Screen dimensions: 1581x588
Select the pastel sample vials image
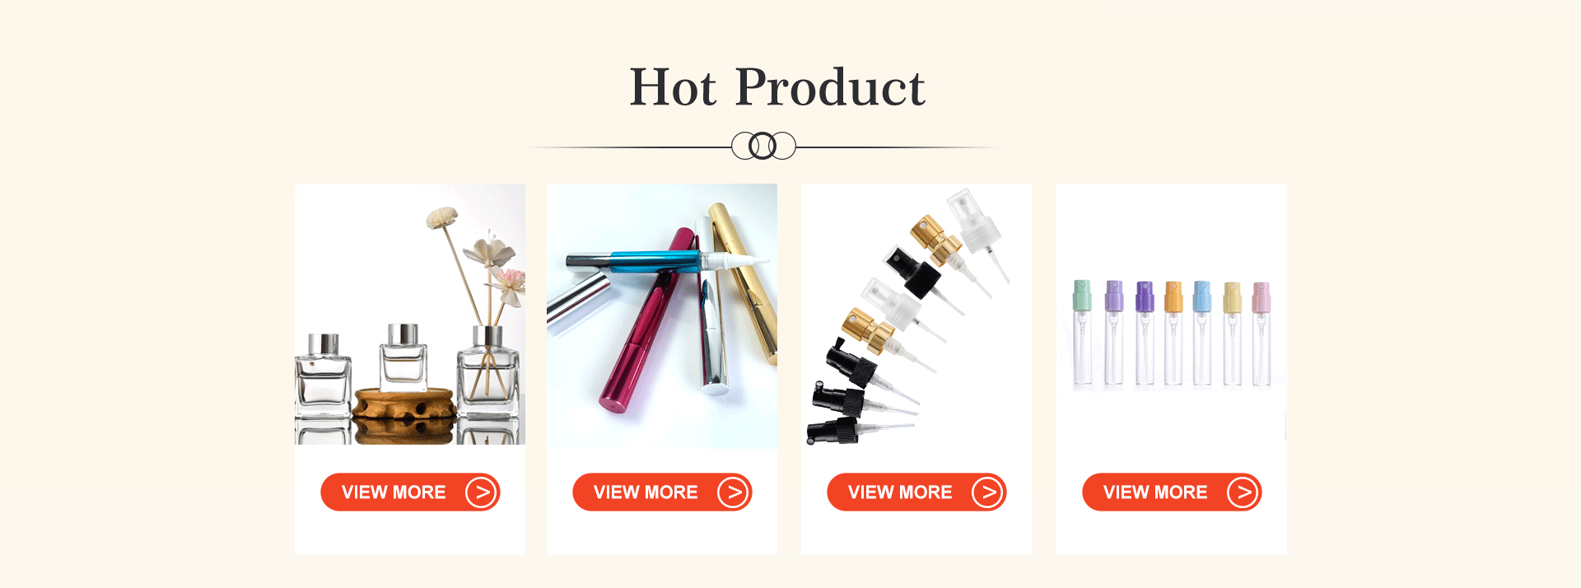coord(1172,334)
